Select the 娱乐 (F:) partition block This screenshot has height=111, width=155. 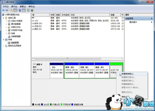click(102, 70)
